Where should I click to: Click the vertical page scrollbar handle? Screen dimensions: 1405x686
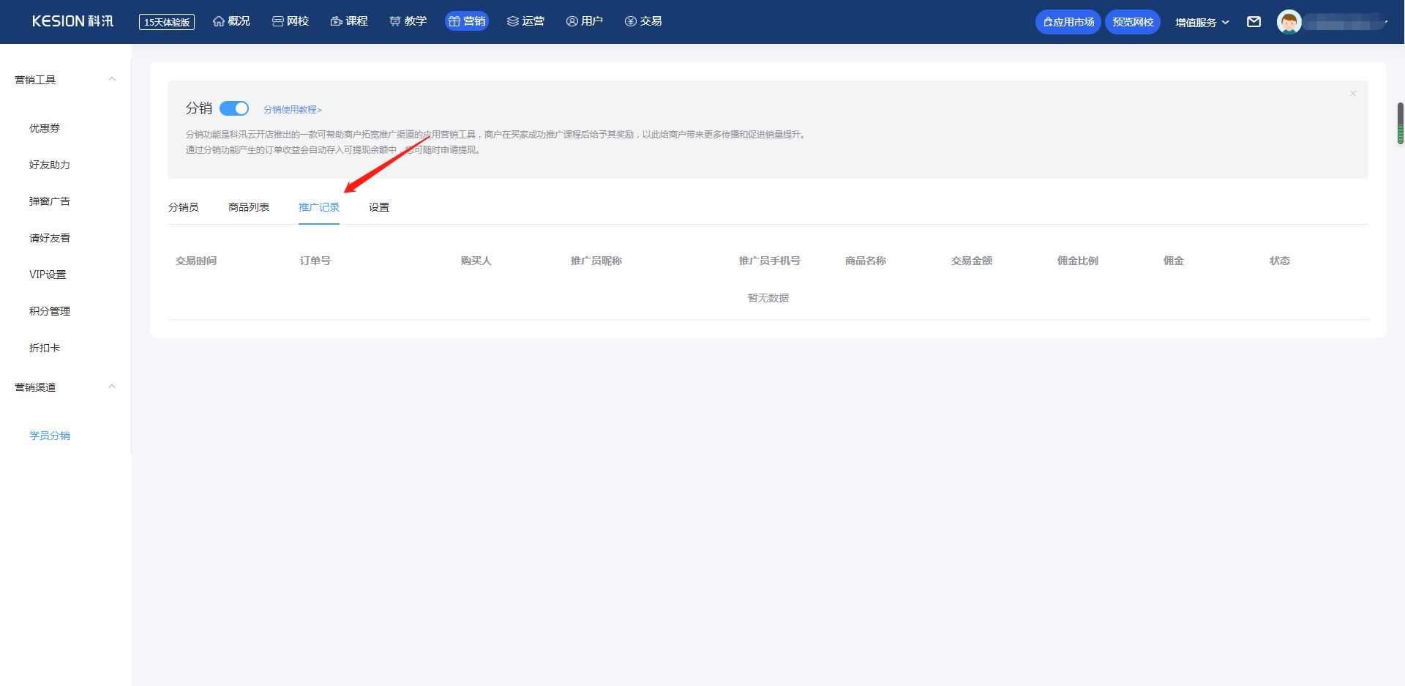pos(1400,123)
